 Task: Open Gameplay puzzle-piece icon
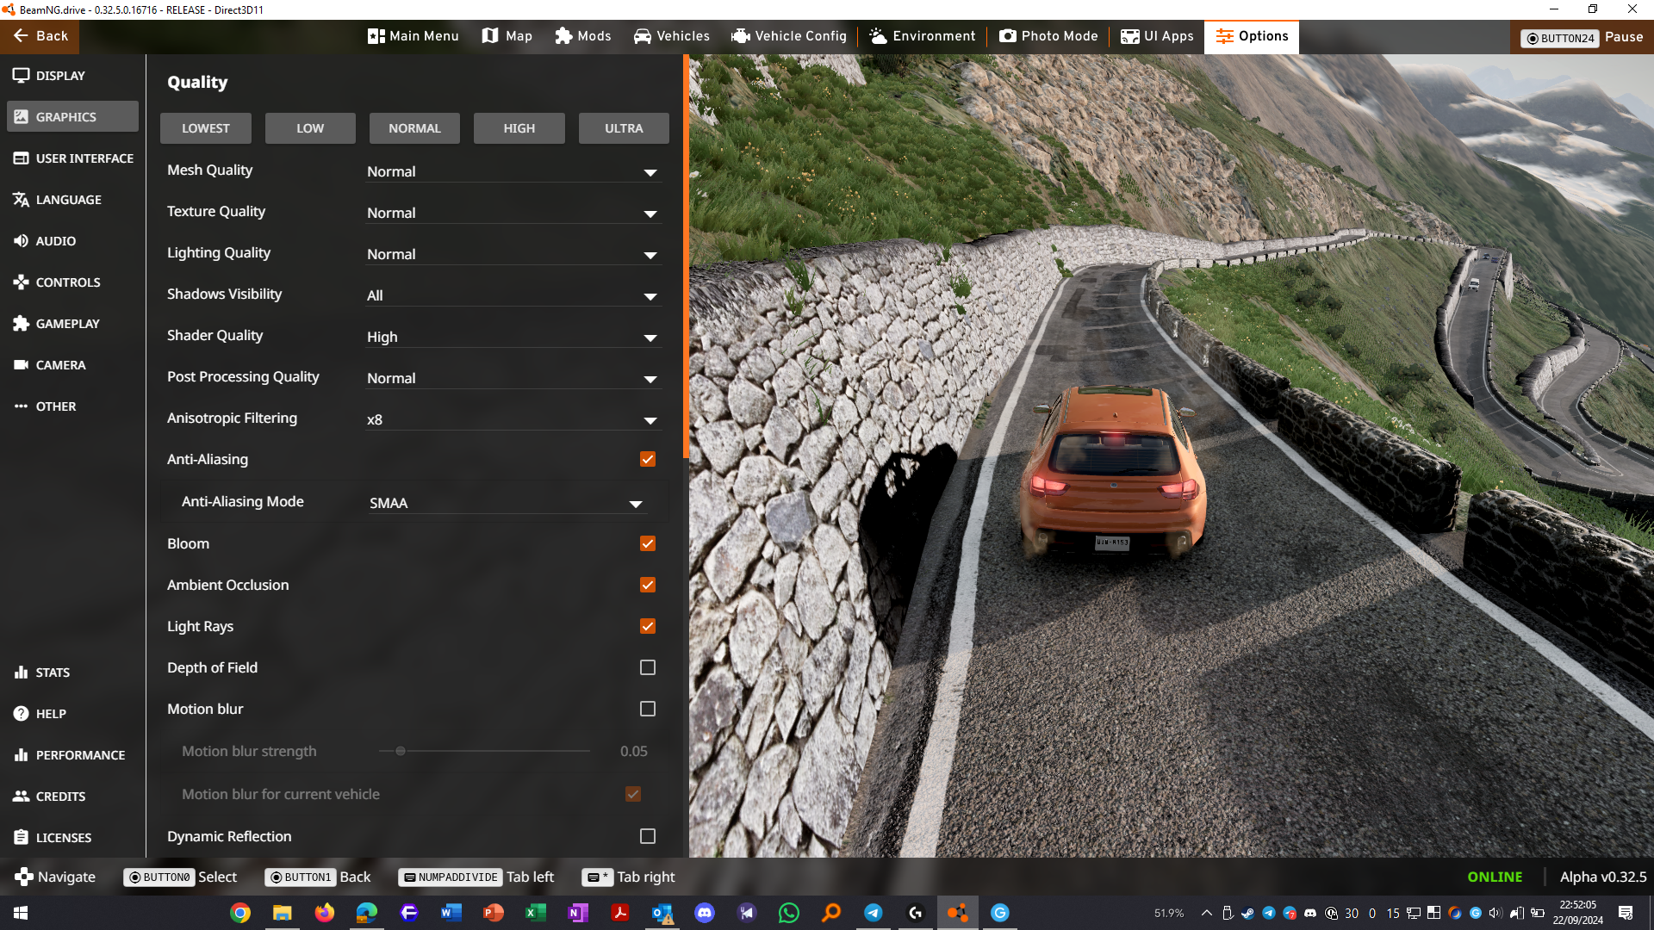coord(22,324)
